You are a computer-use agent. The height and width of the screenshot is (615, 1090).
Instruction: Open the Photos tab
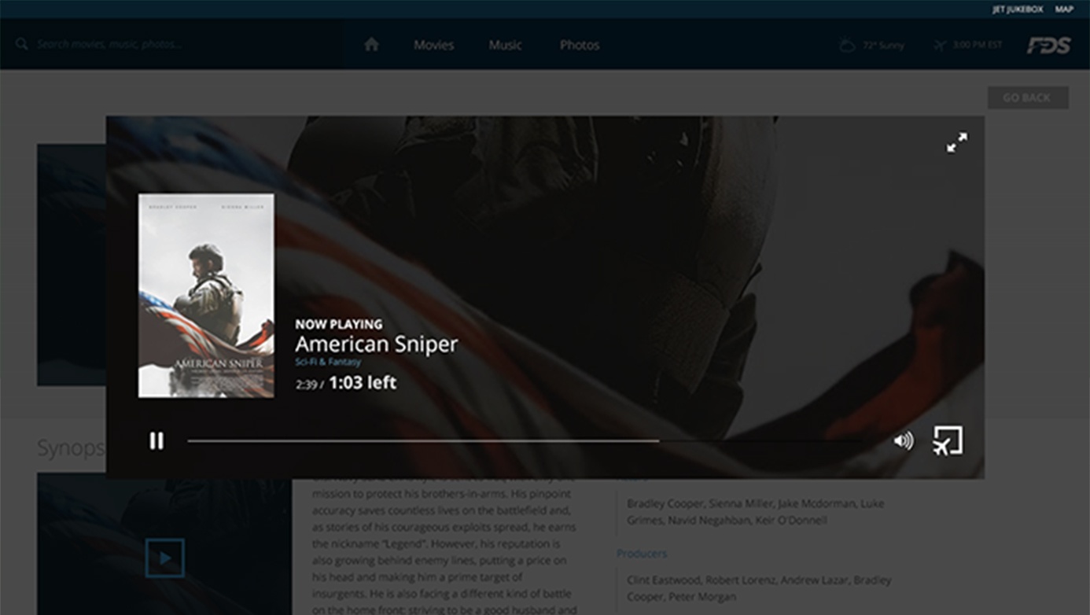click(580, 45)
